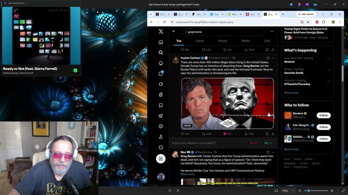The image size is (348, 195).
Task: Open the Verified check icon in X sidebar
Action: pos(161,126)
